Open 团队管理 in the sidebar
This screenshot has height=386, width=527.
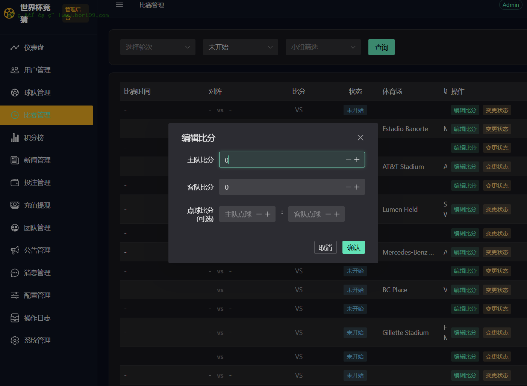coord(47,228)
